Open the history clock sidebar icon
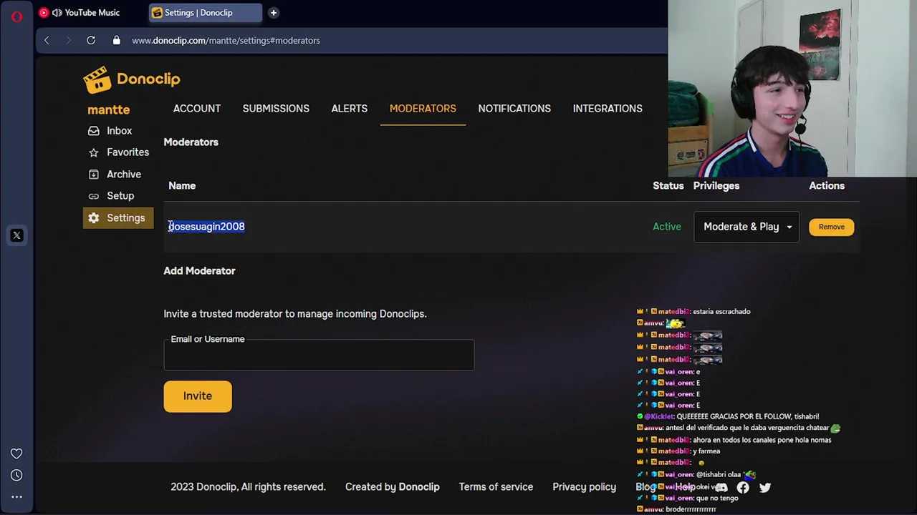Image resolution: width=917 pixels, height=515 pixels. (x=16, y=475)
